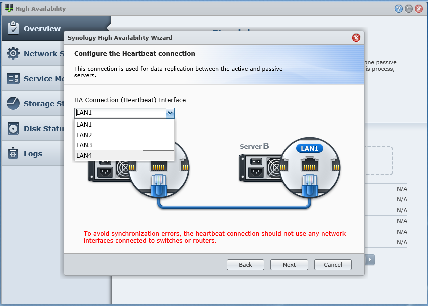Viewport: 428px width, 306px height.
Task: Click the Back button
Action: [x=245, y=265]
